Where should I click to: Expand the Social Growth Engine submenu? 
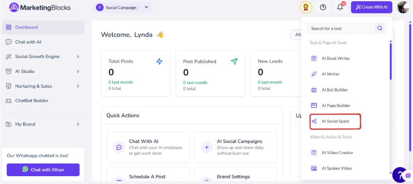43,56
